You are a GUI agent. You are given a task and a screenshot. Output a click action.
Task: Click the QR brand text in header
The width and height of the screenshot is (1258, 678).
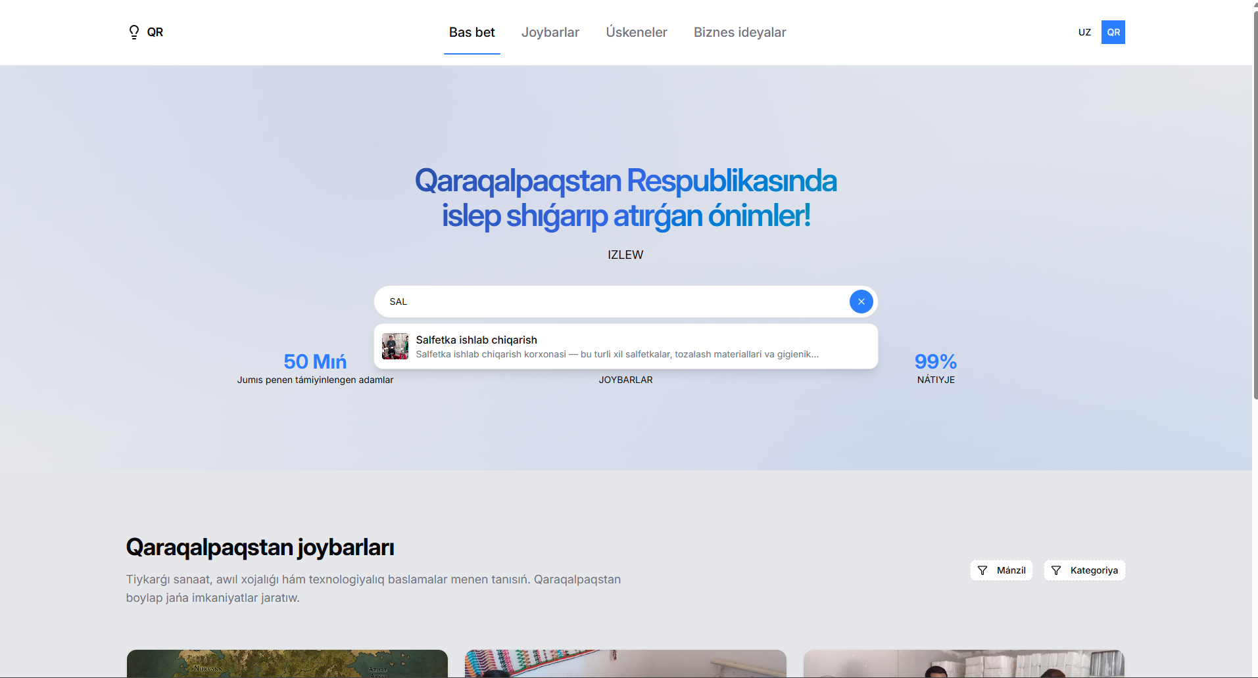click(155, 32)
